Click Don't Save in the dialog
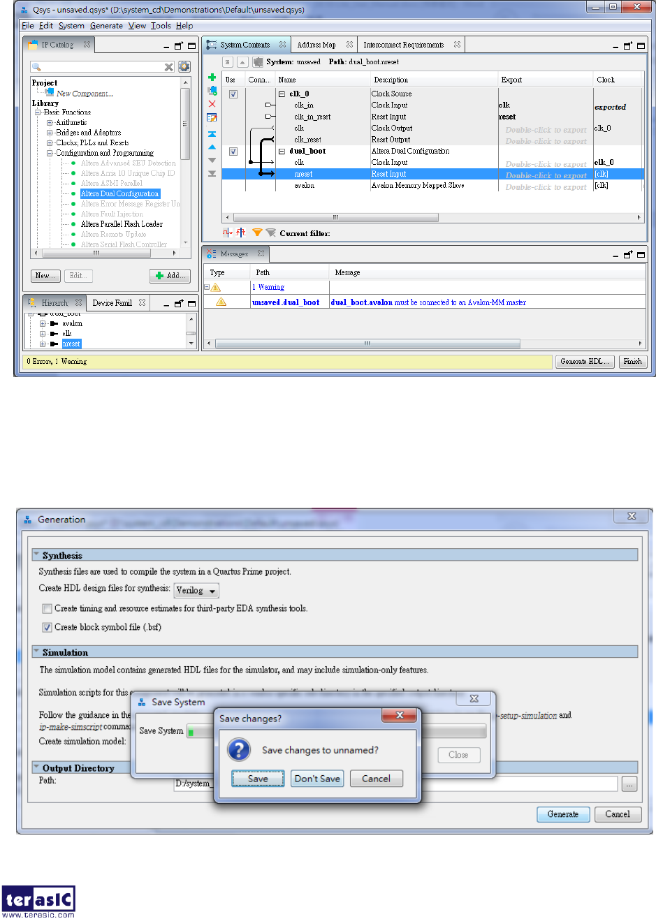 click(317, 779)
